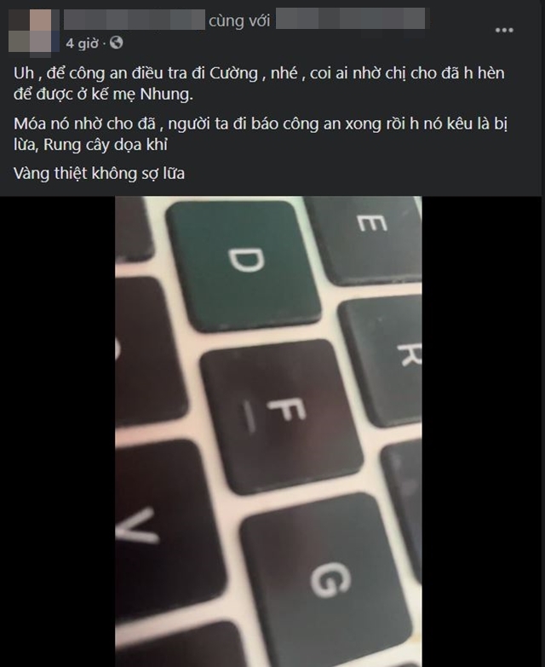This screenshot has width=545, height=667.
Task: Click the black bar right of the photo
Action: coord(484,431)
